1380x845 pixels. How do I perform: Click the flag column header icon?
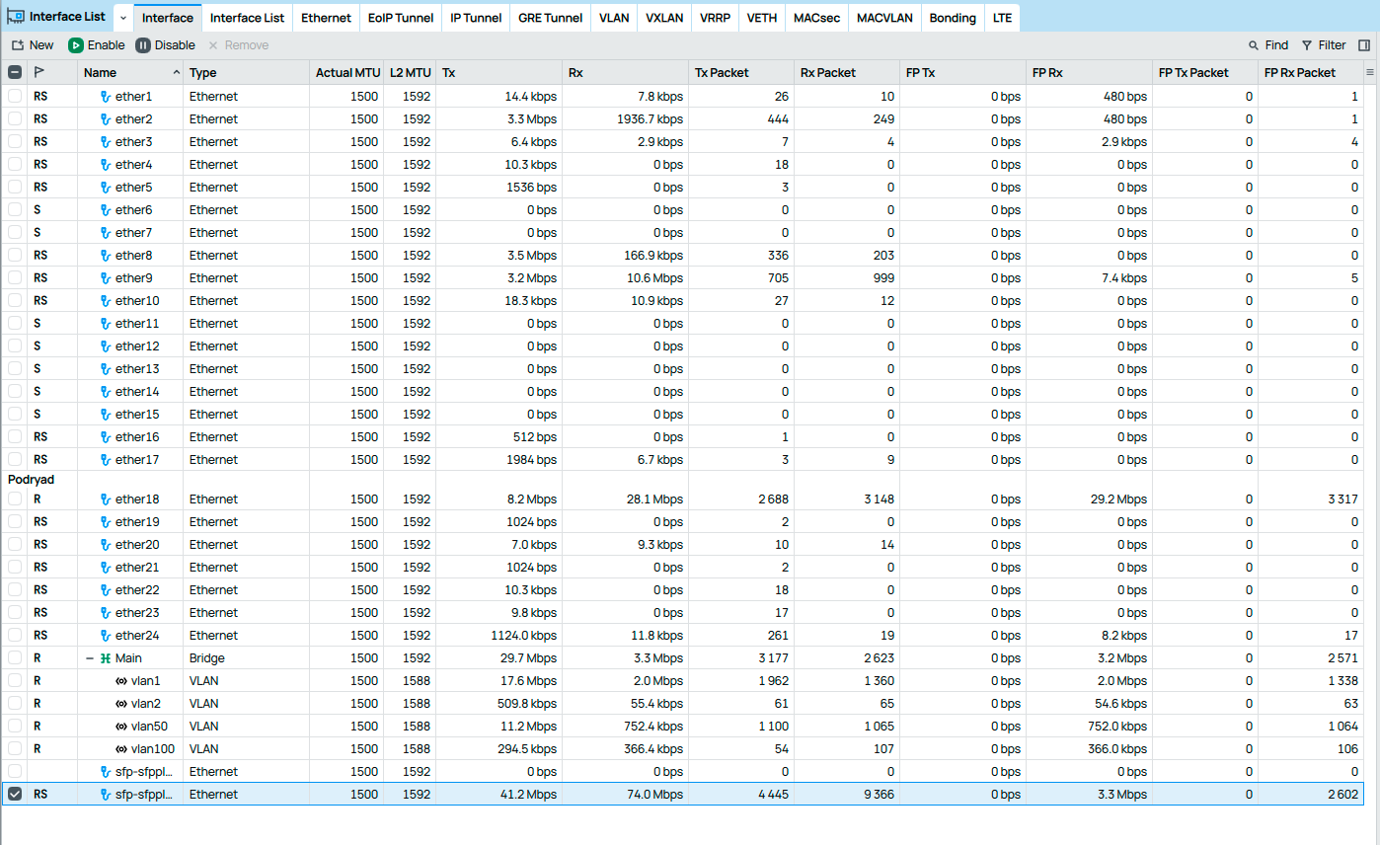(x=39, y=72)
